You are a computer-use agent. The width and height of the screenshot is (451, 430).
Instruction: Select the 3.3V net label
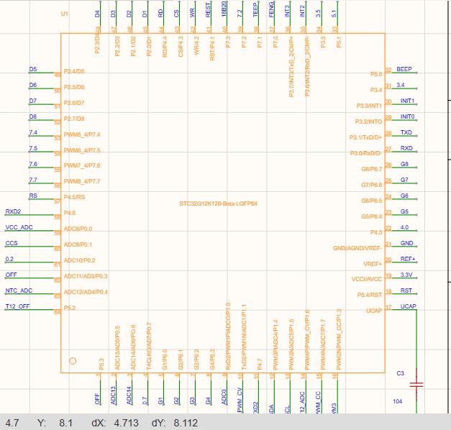coord(406,275)
